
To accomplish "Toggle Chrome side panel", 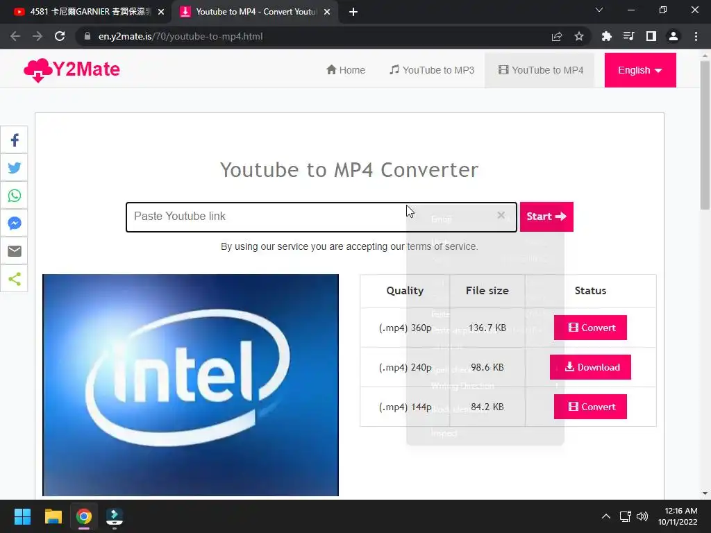I will click(x=651, y=36).
